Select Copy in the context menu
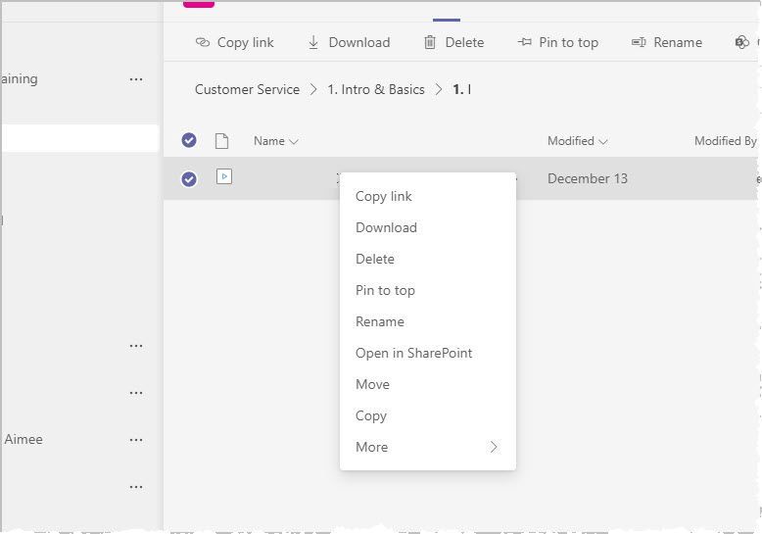The image size is (762, 534). pyautogui.click(x=371, y=415)
